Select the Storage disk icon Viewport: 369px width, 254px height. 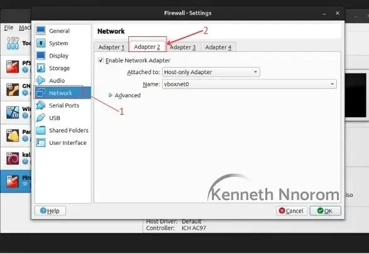coord(41,68)
